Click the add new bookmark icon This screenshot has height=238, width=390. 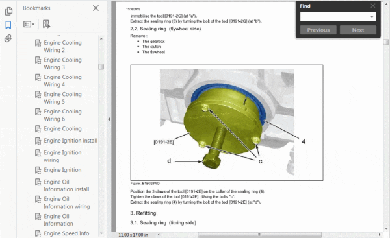coord(47,24)
